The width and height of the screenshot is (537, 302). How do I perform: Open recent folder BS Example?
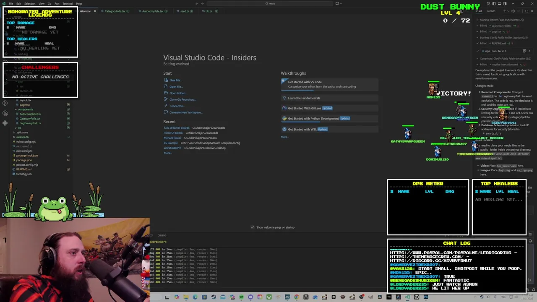coord(170,143)
